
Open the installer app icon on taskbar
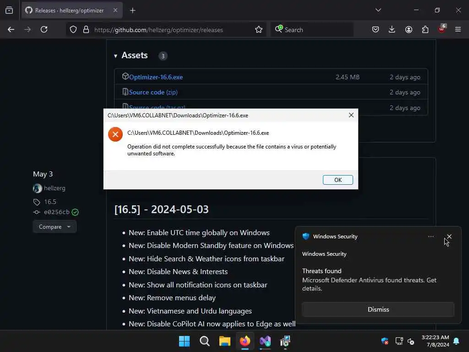(x=285, y=341)
